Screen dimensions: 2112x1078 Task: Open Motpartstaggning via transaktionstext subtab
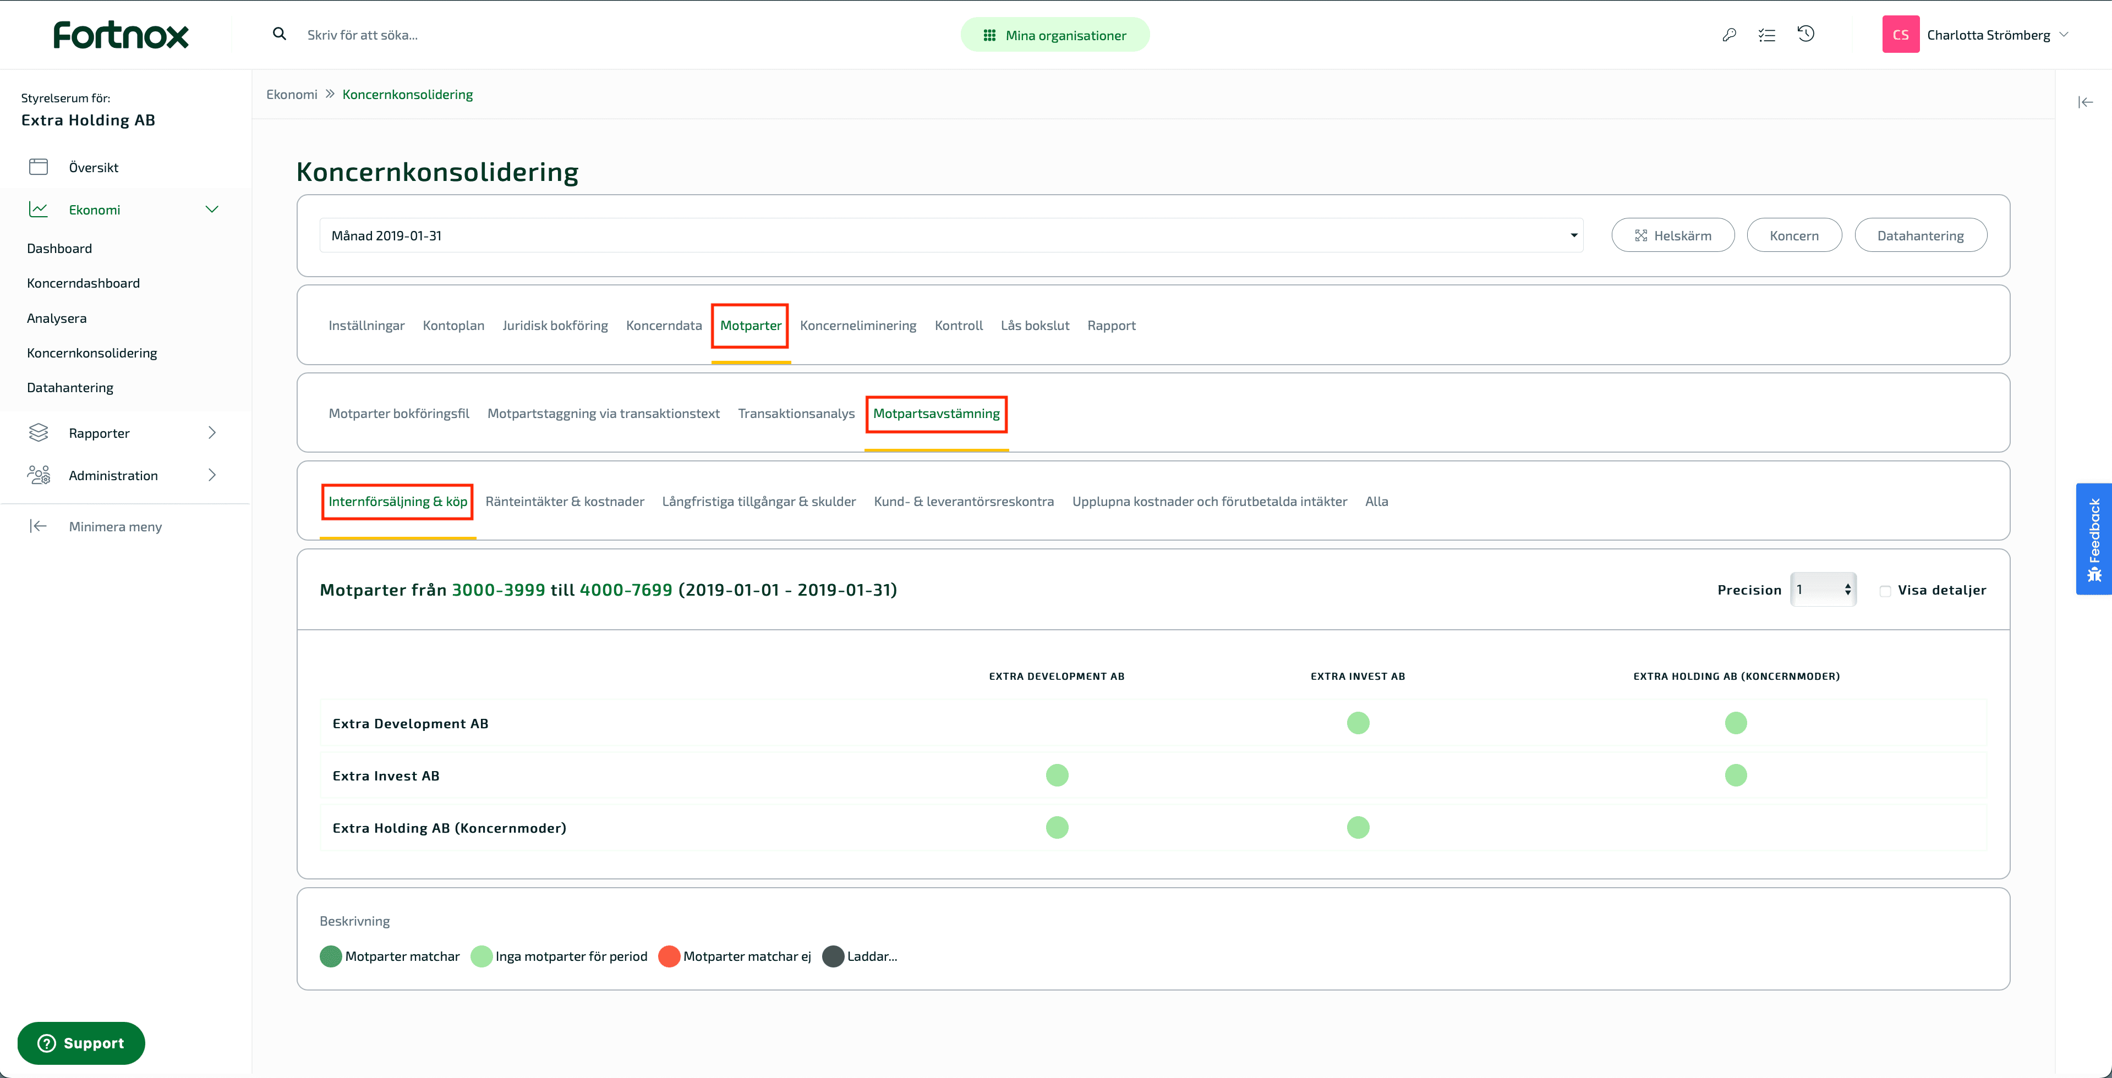(x=604, y=413)
